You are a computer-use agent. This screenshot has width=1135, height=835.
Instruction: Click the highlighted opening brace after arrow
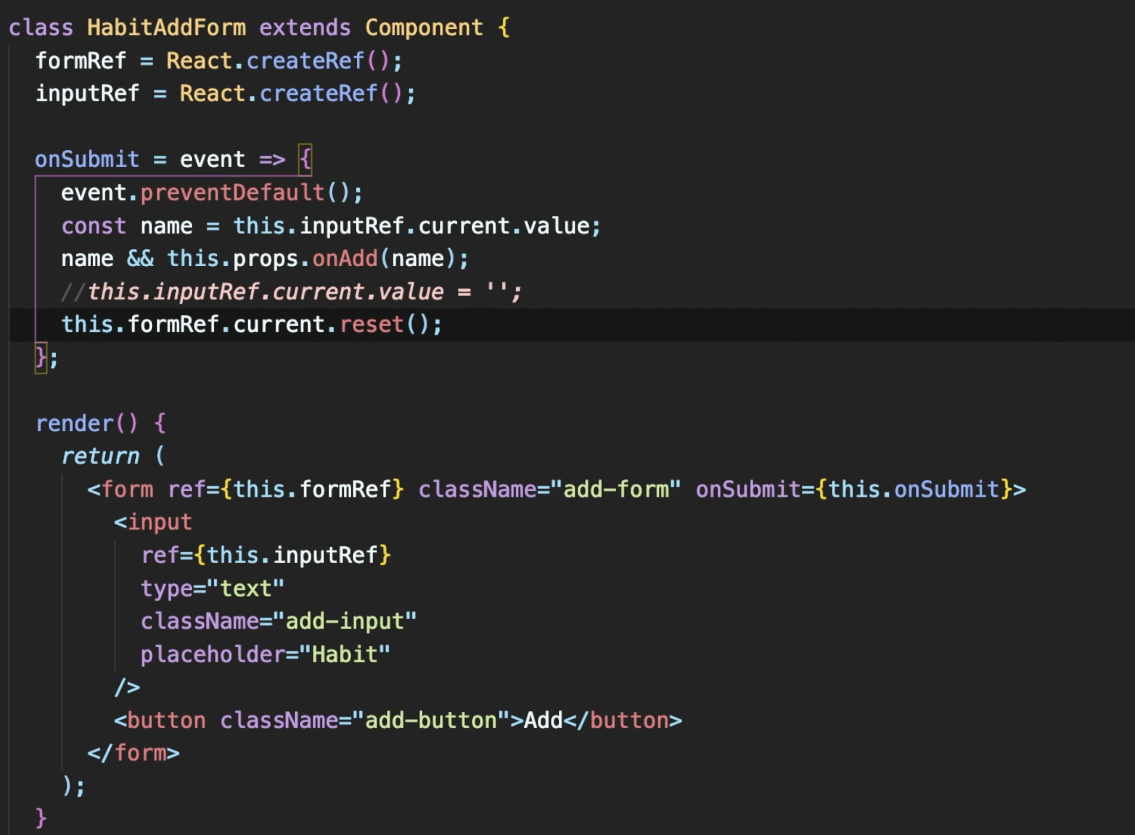click(305, 160)
